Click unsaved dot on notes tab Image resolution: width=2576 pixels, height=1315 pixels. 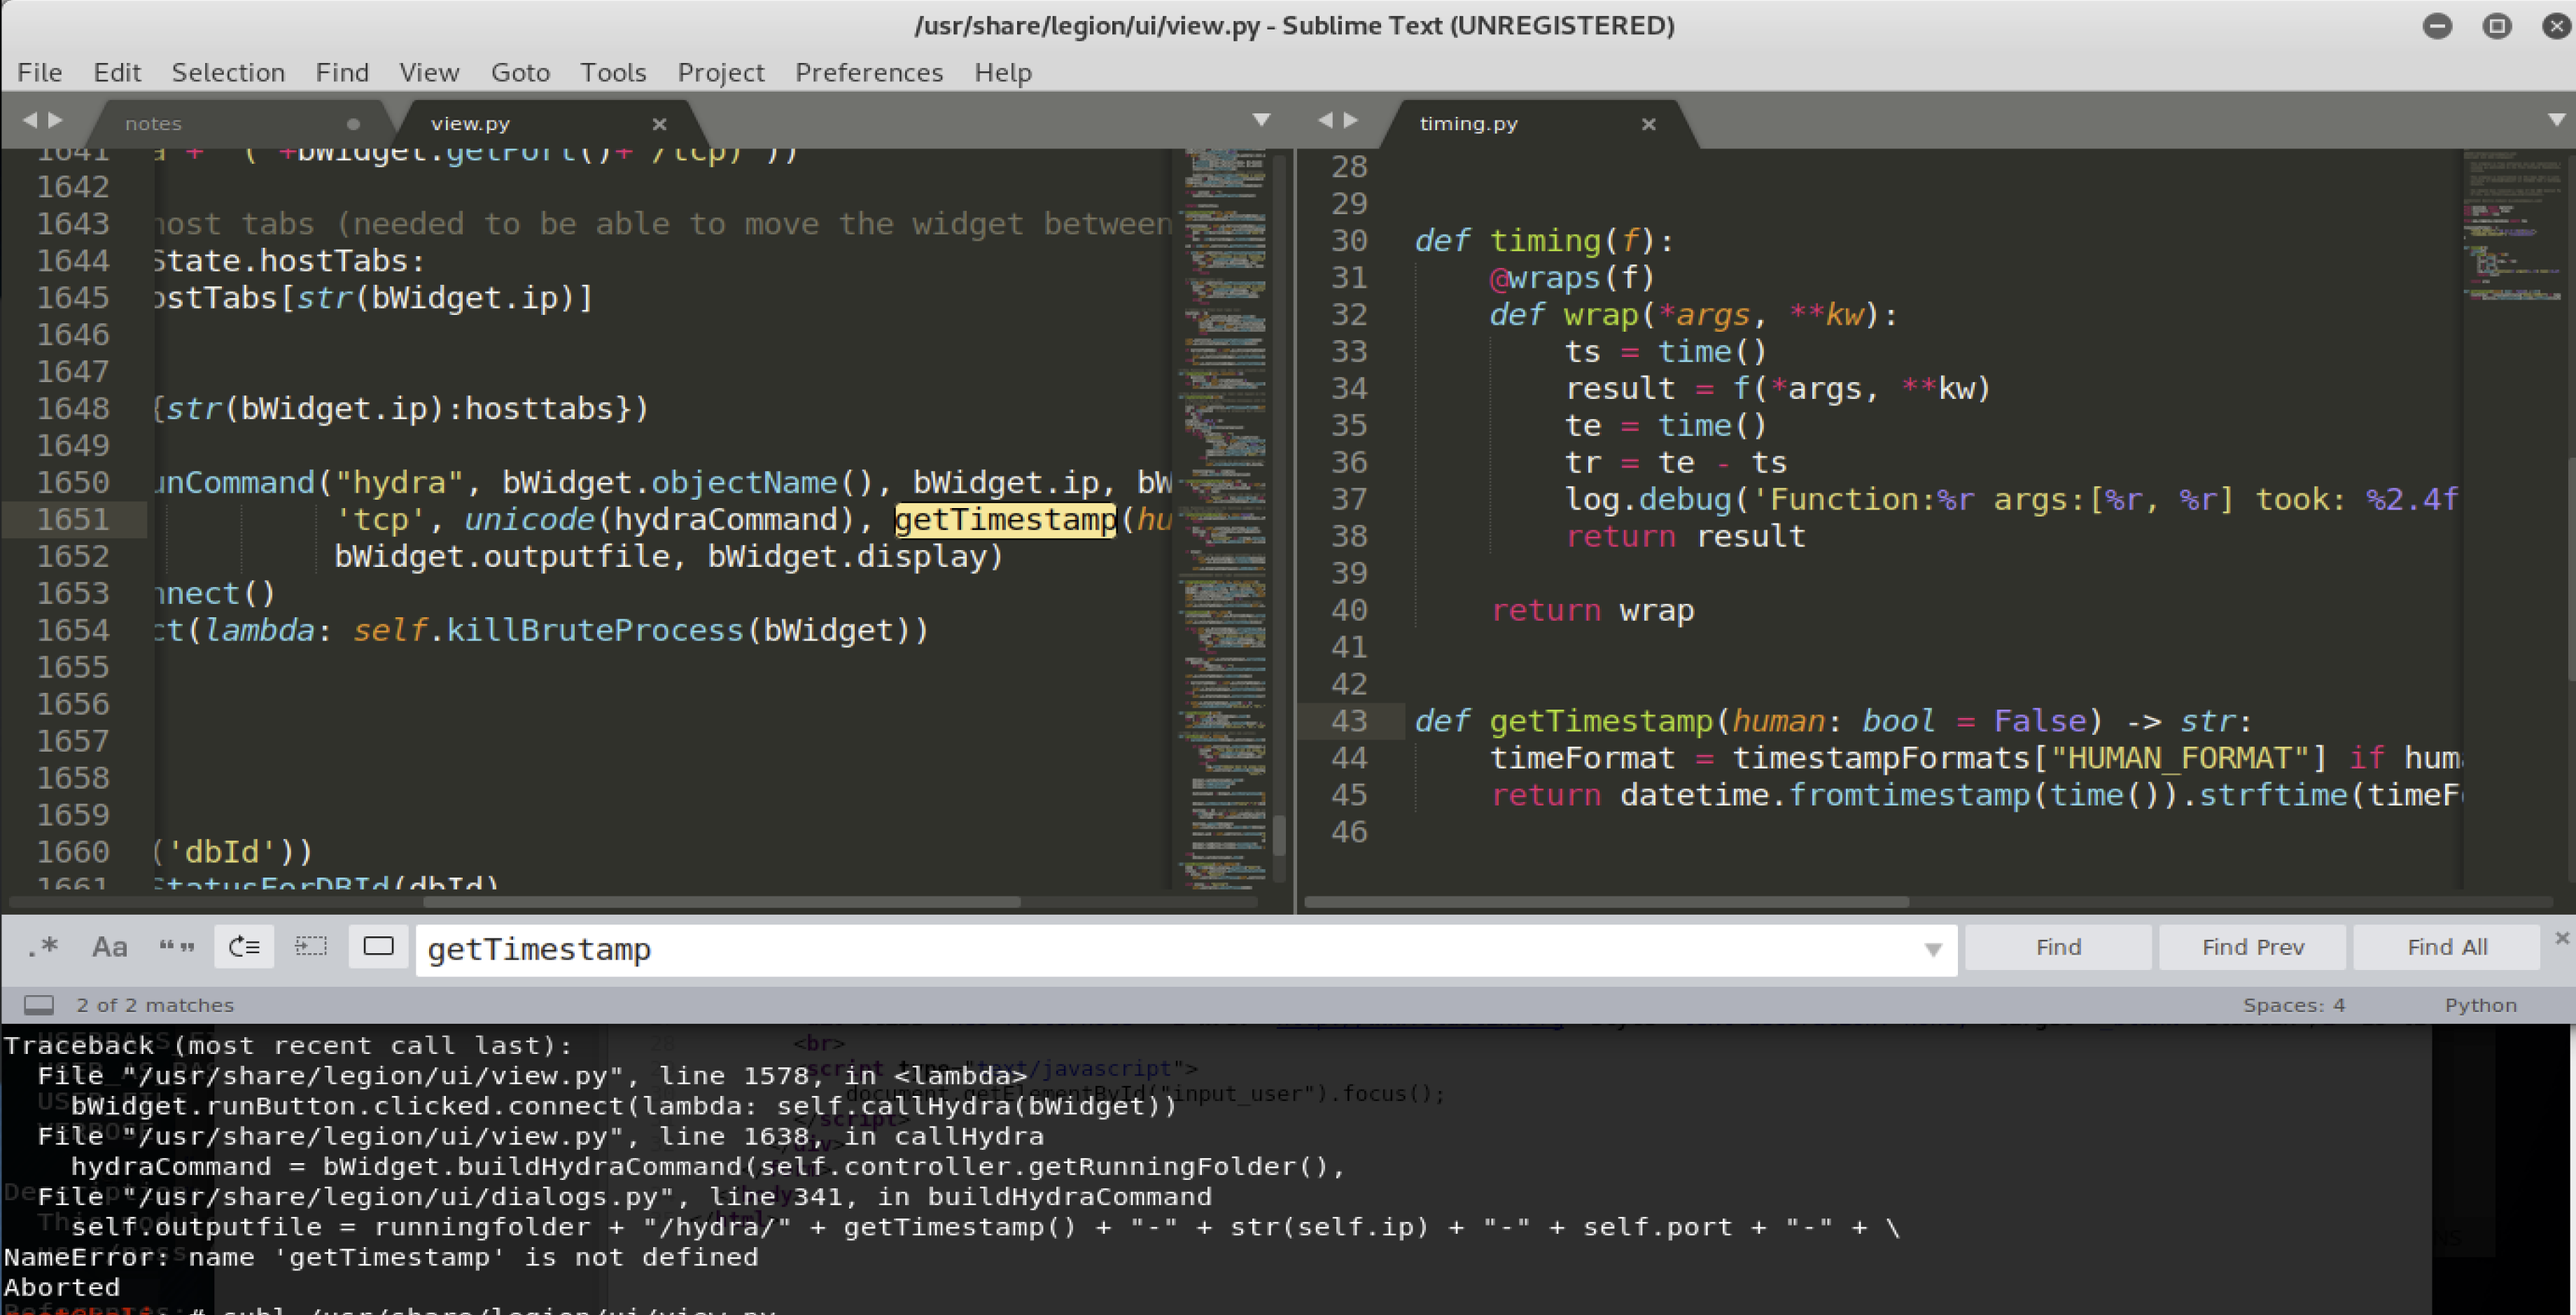pyautogui.click(x=353, y=124)
